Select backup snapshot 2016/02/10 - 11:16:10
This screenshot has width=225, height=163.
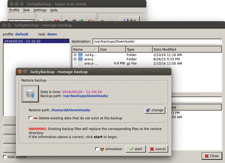pyautogui.click(x=36, y=41)
